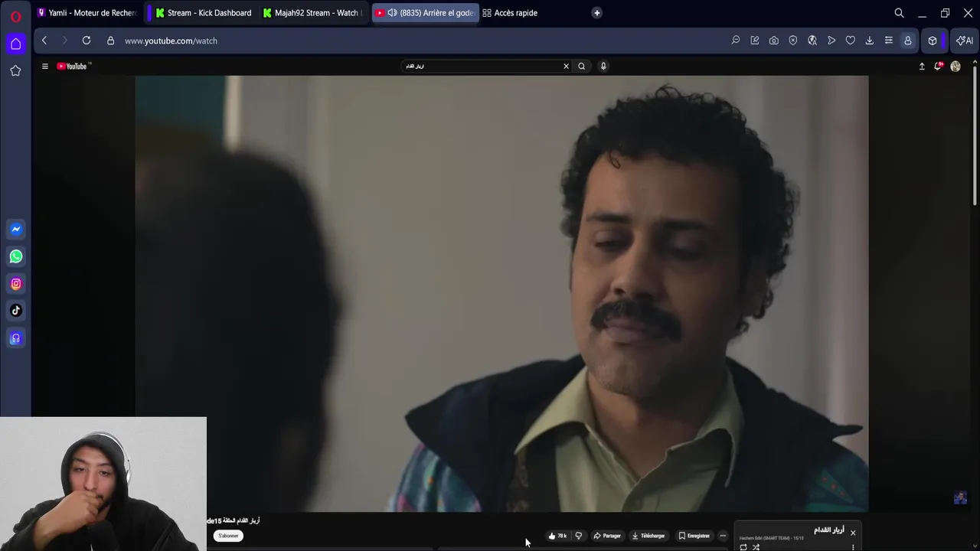The height and width of the screenshot is (551, 980).
Task: Open the send flow arrow icon
Action: [831, 41]
